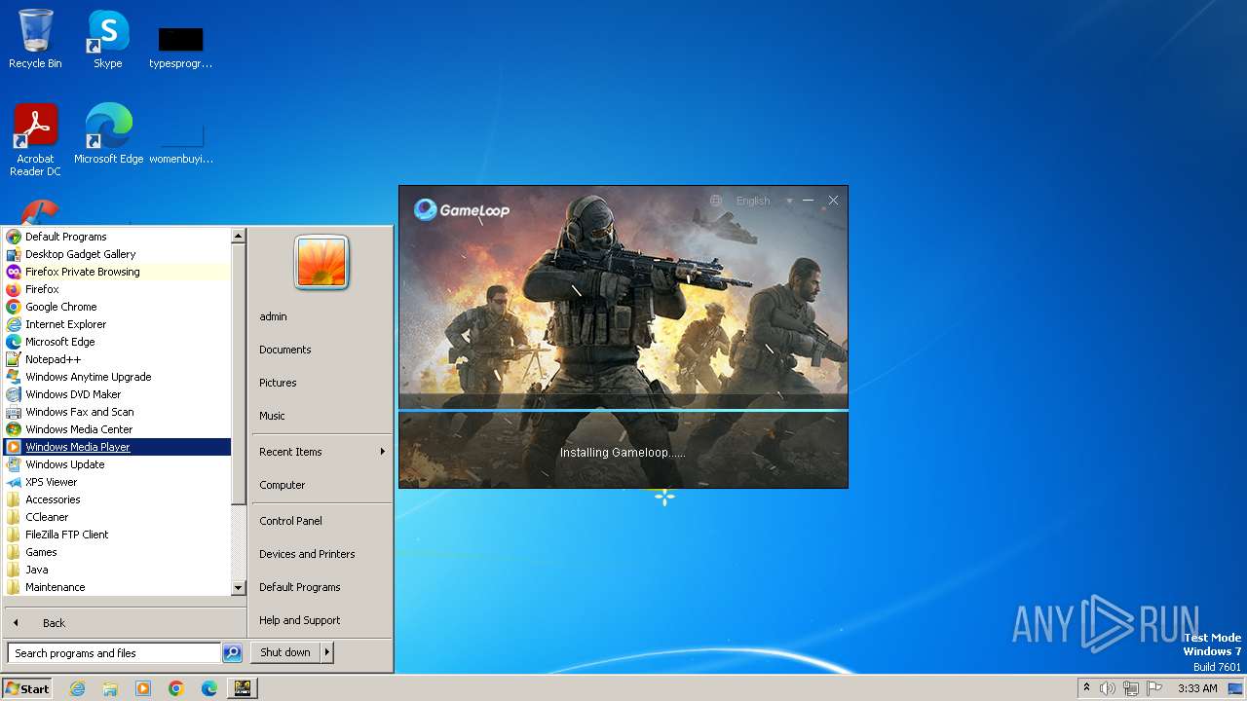Screen dimensions: 1247x701
Task: Expand Recent Items submenu
Action: tap(321, 452)
